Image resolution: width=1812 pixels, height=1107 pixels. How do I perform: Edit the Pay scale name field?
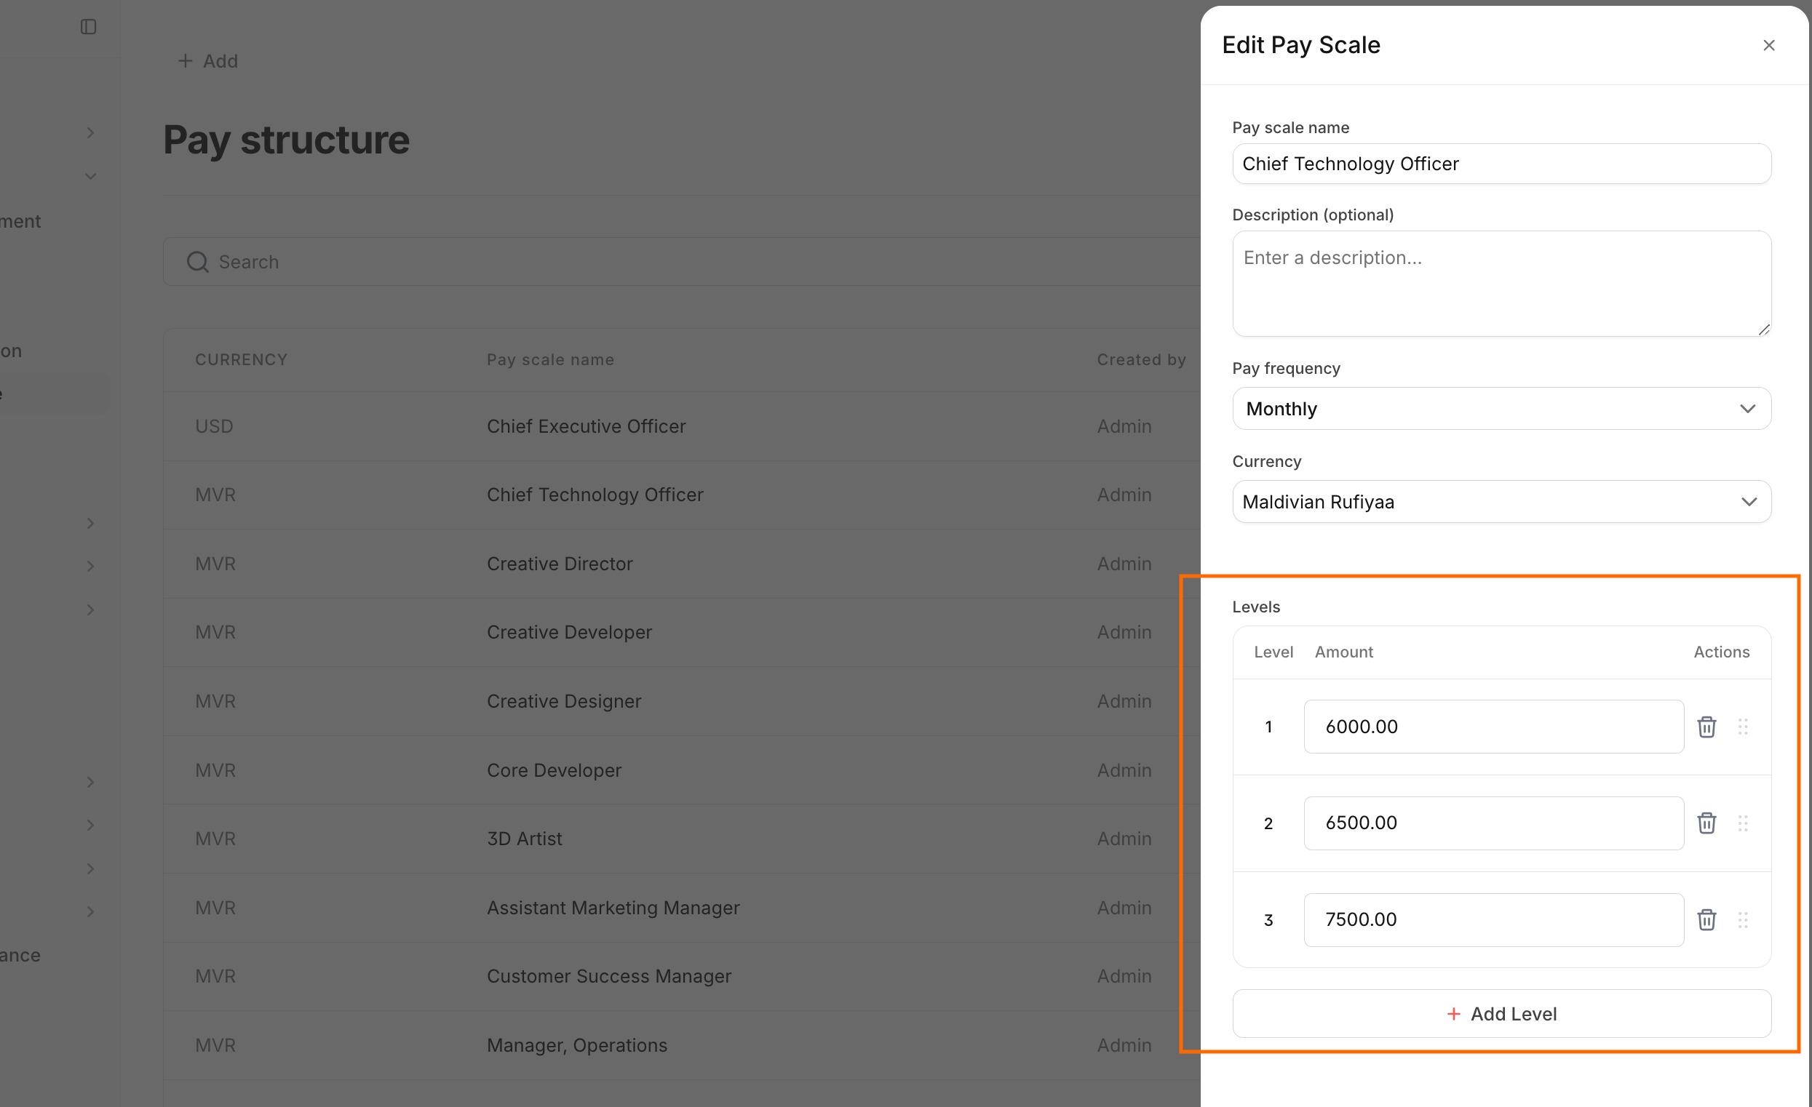[1501, 164]
